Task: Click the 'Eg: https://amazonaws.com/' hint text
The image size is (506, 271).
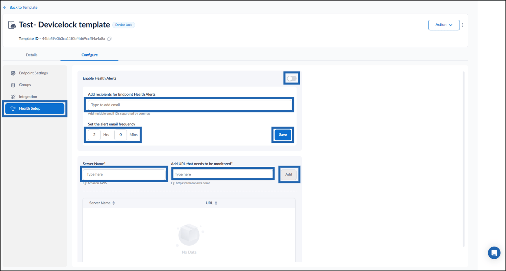Action: pyautogui.click(x=190, y=183)
